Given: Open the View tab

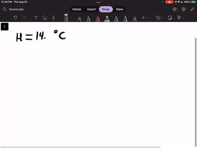Looking at the screenshot, I should click(119, 9).
